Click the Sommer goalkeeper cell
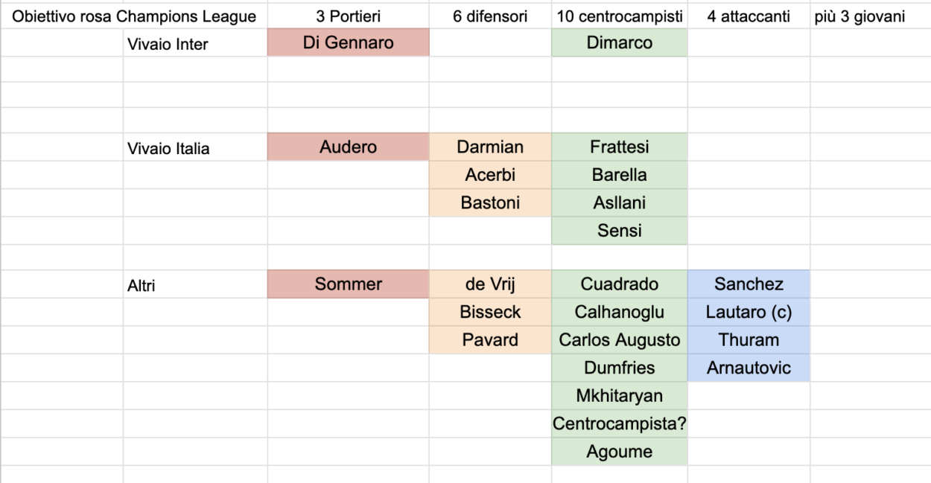Image resolution: width=931 pixels, height=483 pixels. click(x=348, y=284)
